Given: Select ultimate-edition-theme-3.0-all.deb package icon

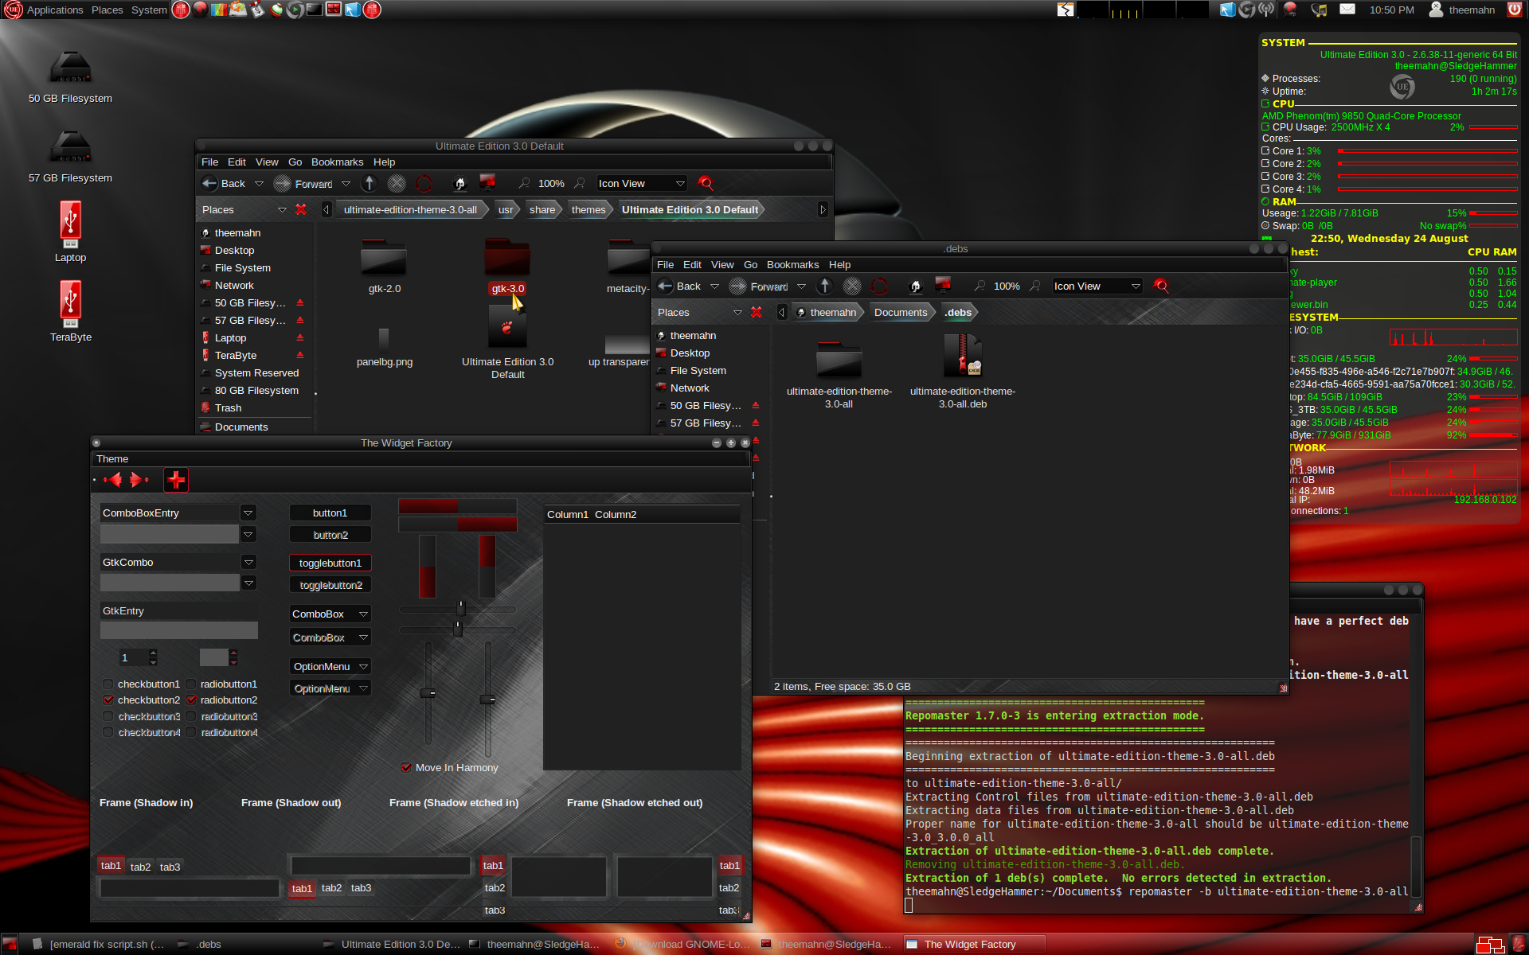Looking at the screenshot, I should [963, 356].
